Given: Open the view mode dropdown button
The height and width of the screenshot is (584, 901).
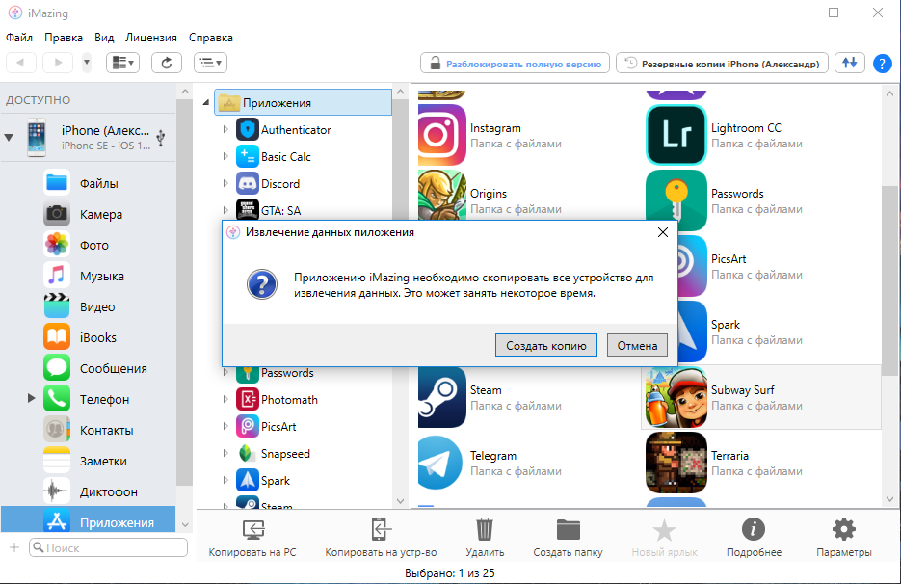Looking at the screenshot, I should tap(123, 63).
